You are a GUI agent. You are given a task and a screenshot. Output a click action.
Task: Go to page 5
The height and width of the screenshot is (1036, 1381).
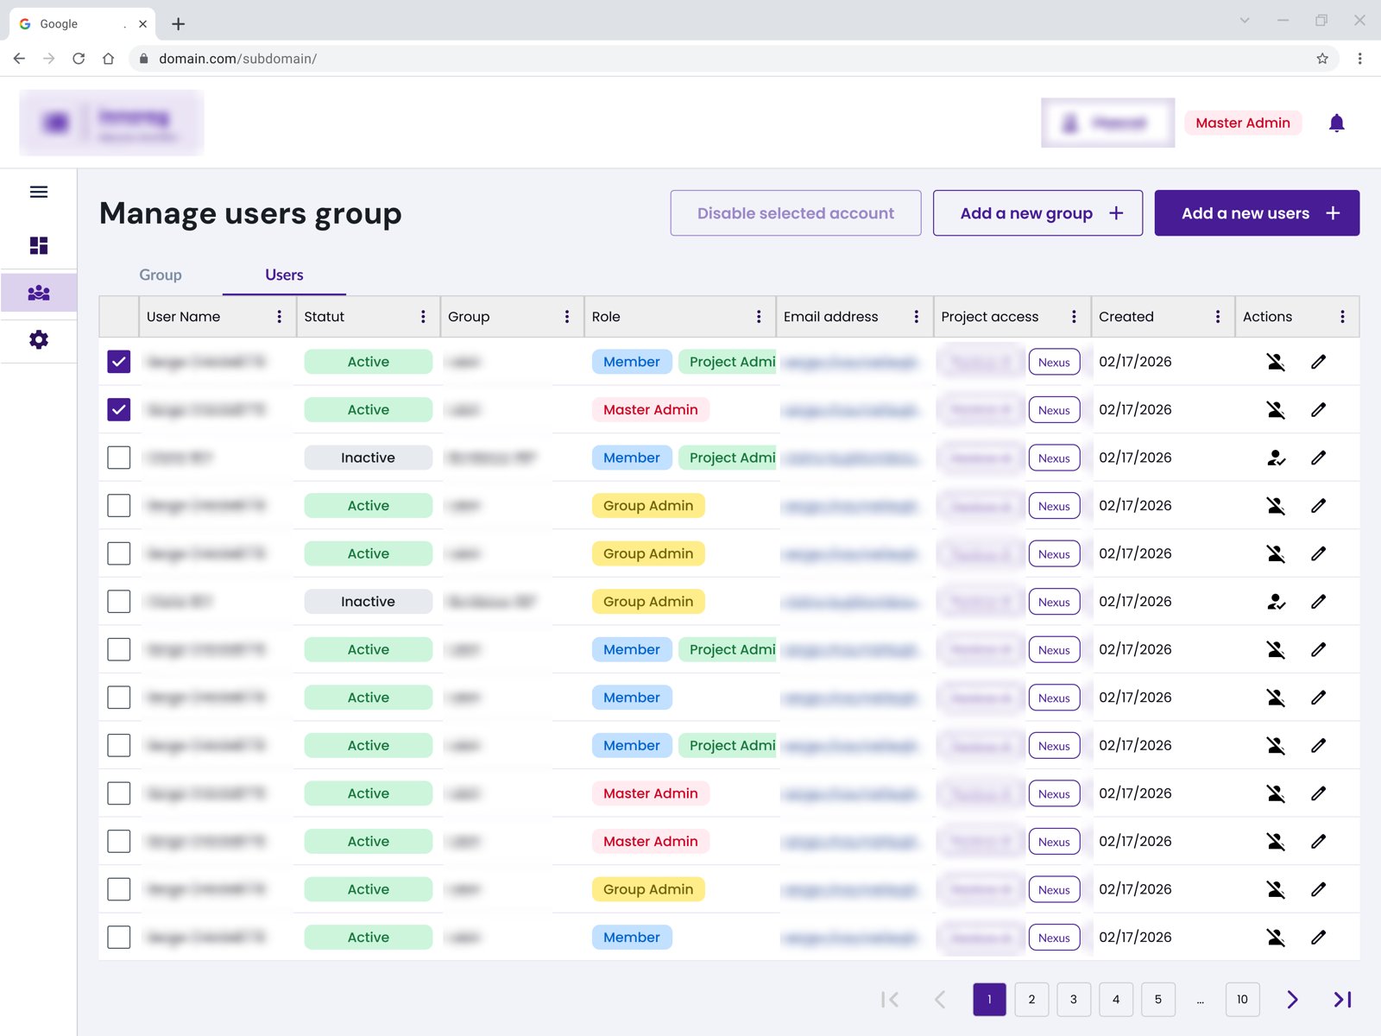pyautogui.click(x=1158, y=1000)
